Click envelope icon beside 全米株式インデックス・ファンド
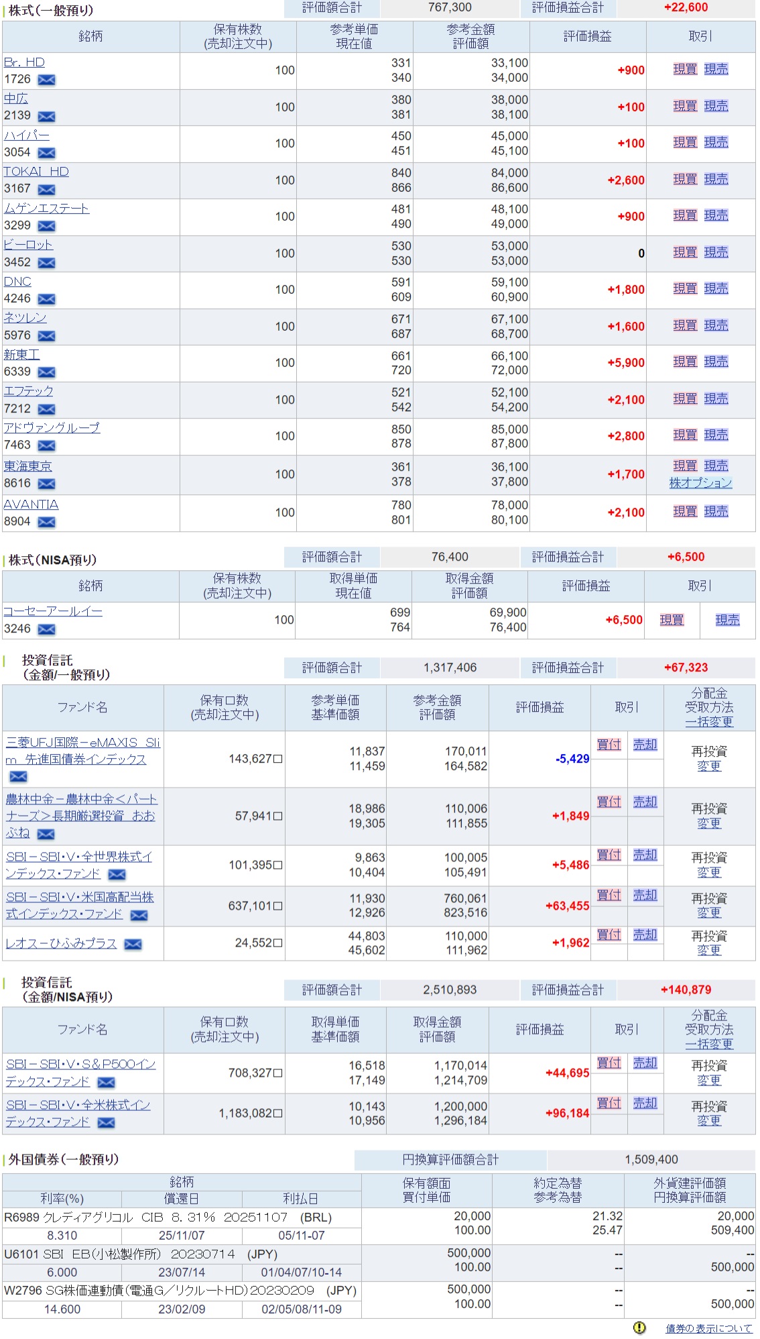The height and width of the screenshot is (1339, 760). (x=106, y=1123)
